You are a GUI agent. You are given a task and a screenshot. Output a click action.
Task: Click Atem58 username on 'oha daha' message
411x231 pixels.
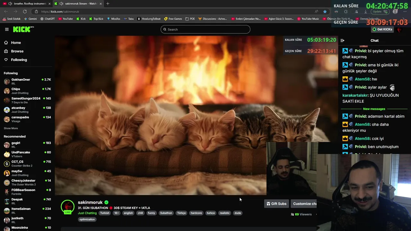point(362,124)
